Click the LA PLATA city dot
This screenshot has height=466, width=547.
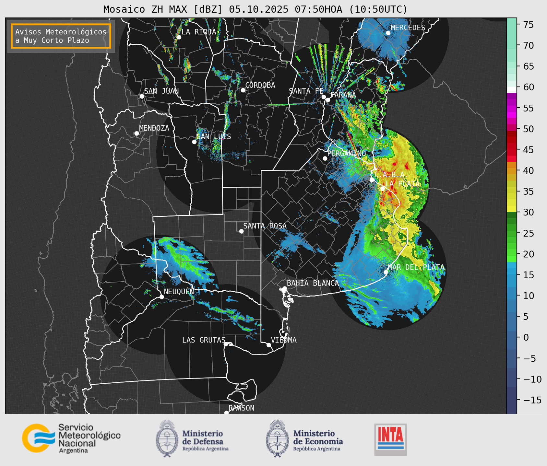point(382,189)
